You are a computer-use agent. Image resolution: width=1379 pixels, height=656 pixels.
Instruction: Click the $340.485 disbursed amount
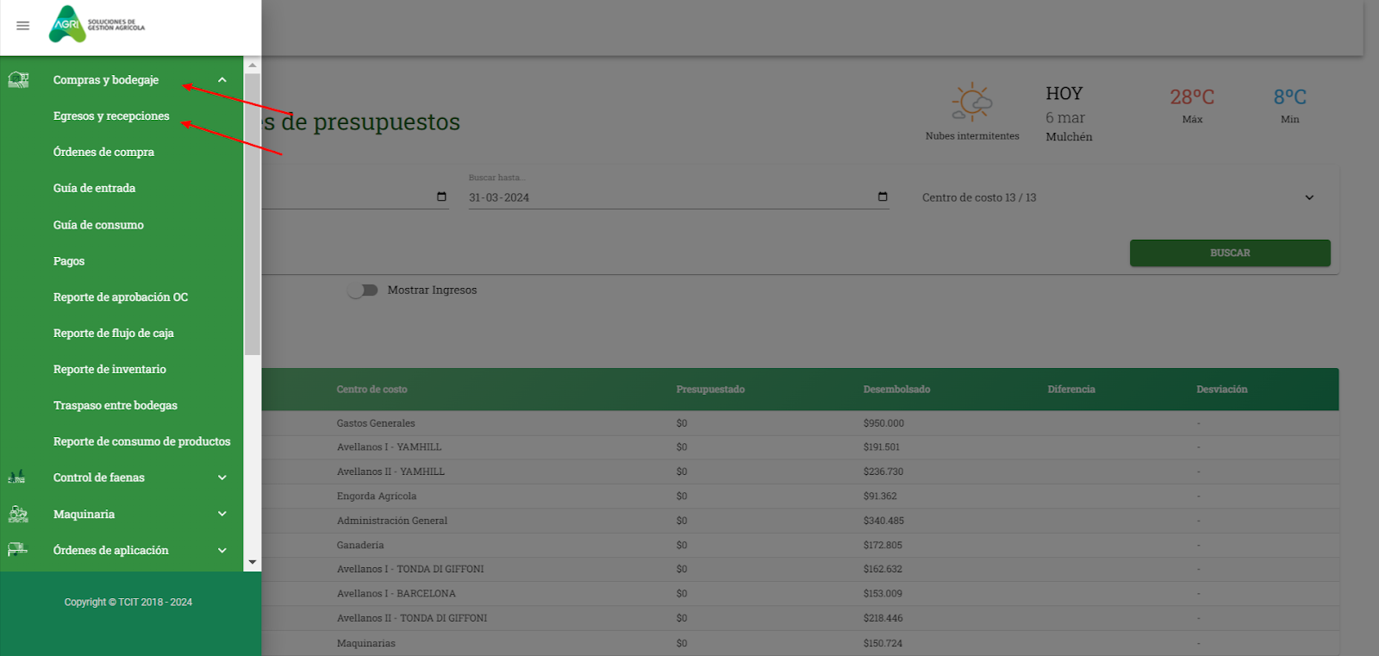tap(883, 521)
